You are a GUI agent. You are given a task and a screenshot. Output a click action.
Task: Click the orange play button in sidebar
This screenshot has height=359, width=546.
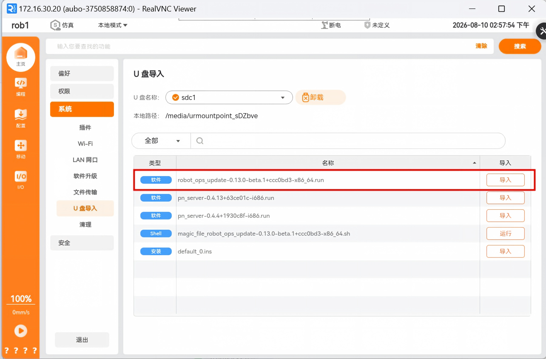click(x=20, y=331)
